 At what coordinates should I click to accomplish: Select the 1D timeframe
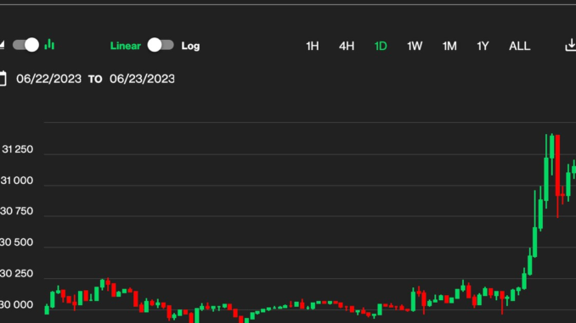point(381,46)
